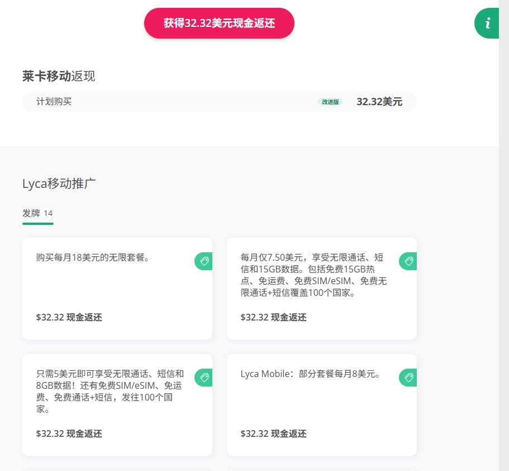
Task: Click the 改进版 badge
Action: pyautogui.click(x=330, y=102)
